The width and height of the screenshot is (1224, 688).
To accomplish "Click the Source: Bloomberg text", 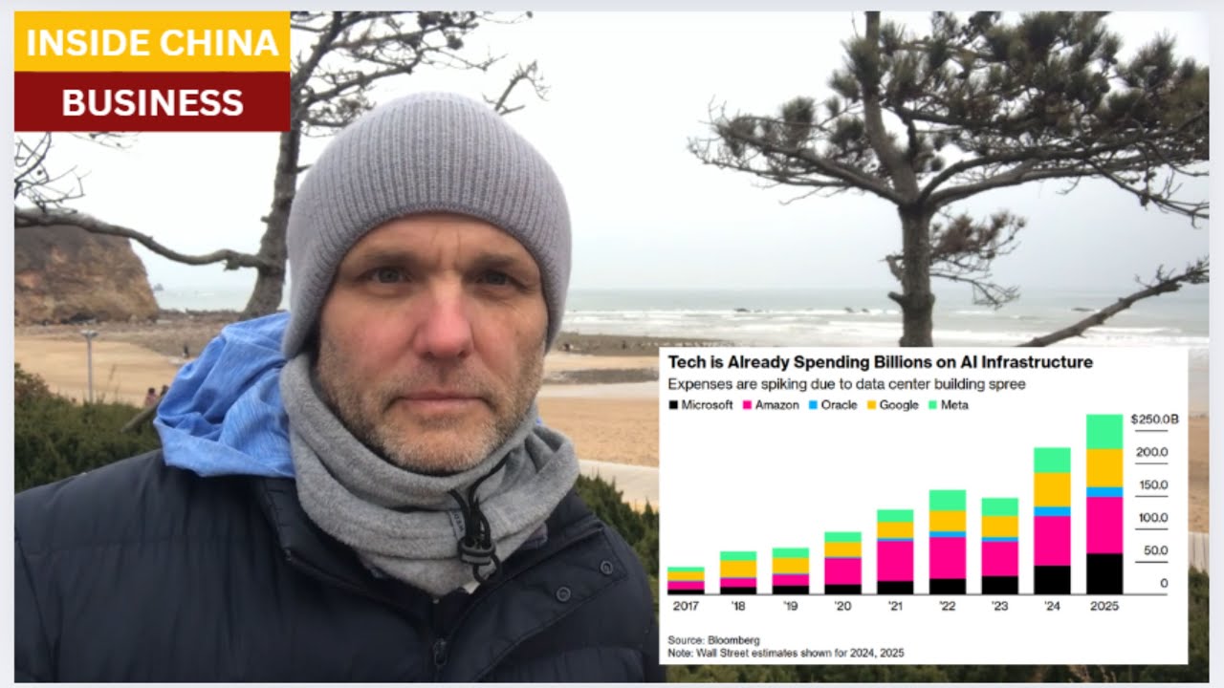I will [x=713, y=639].
